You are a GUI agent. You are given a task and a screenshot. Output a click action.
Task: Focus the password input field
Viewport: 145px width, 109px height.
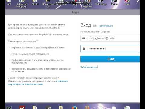pos(110,49)
